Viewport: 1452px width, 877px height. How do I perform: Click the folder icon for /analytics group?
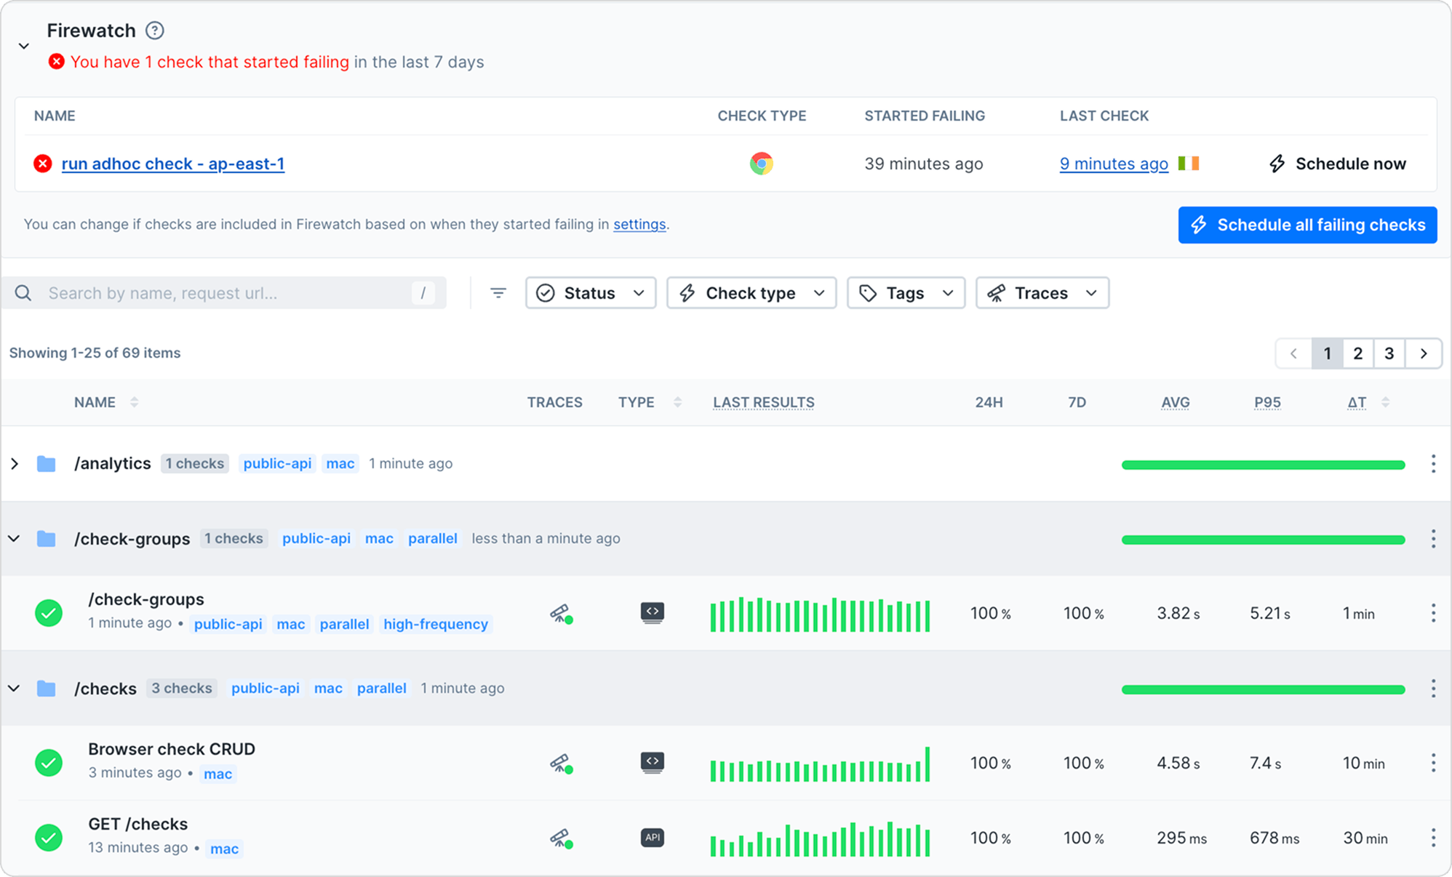[x=47, y=463]
